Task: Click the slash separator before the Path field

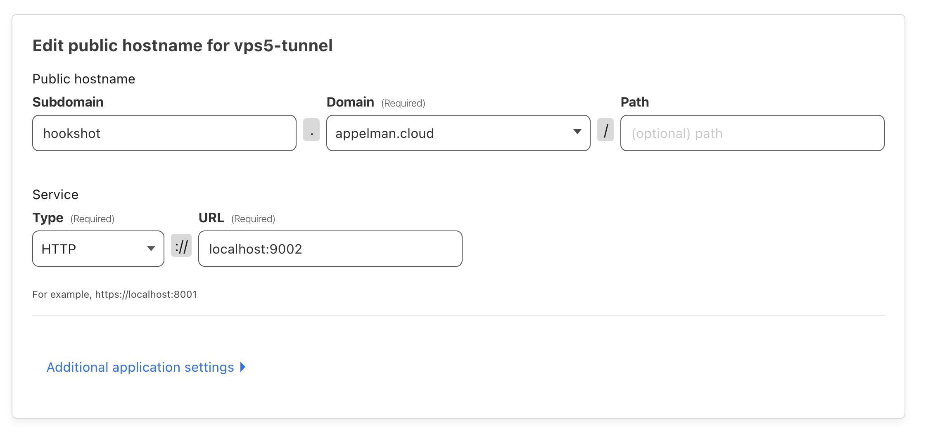Action: click(x=605, y=131)
